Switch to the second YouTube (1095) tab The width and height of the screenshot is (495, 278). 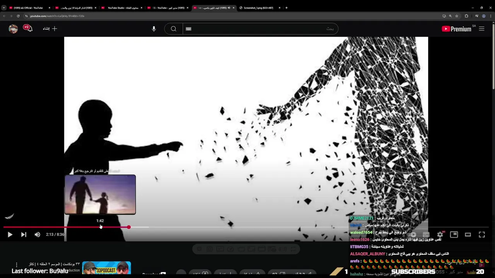coord(76,8)
